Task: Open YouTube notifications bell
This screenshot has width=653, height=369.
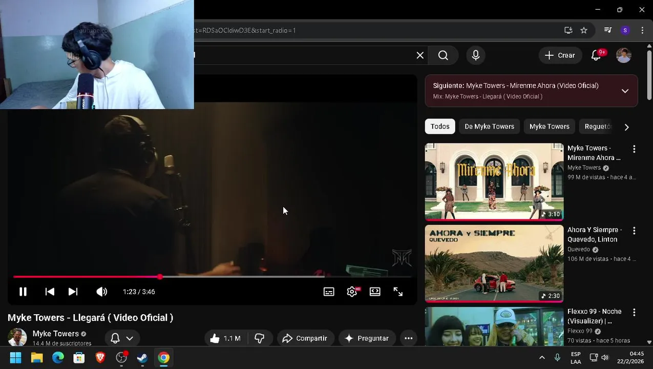Action: pos(596,55)
